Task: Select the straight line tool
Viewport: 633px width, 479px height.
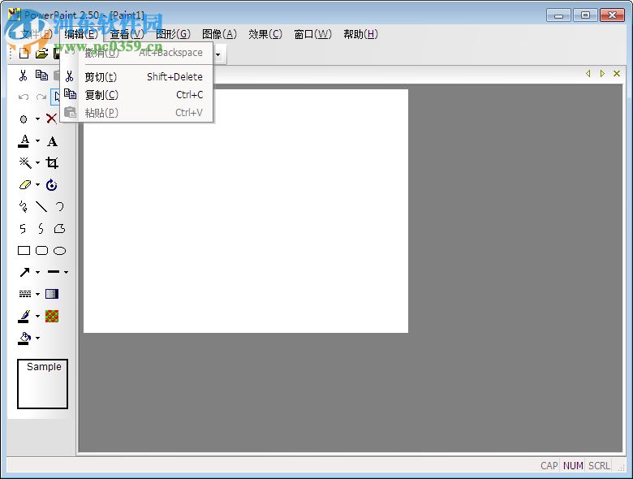Action: [41, 206]
